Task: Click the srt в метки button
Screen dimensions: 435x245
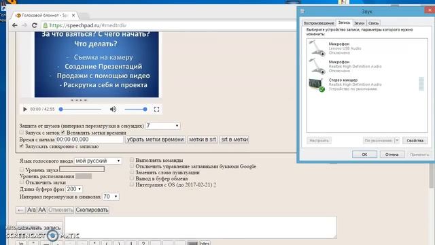Action: [x=234, y=140]
